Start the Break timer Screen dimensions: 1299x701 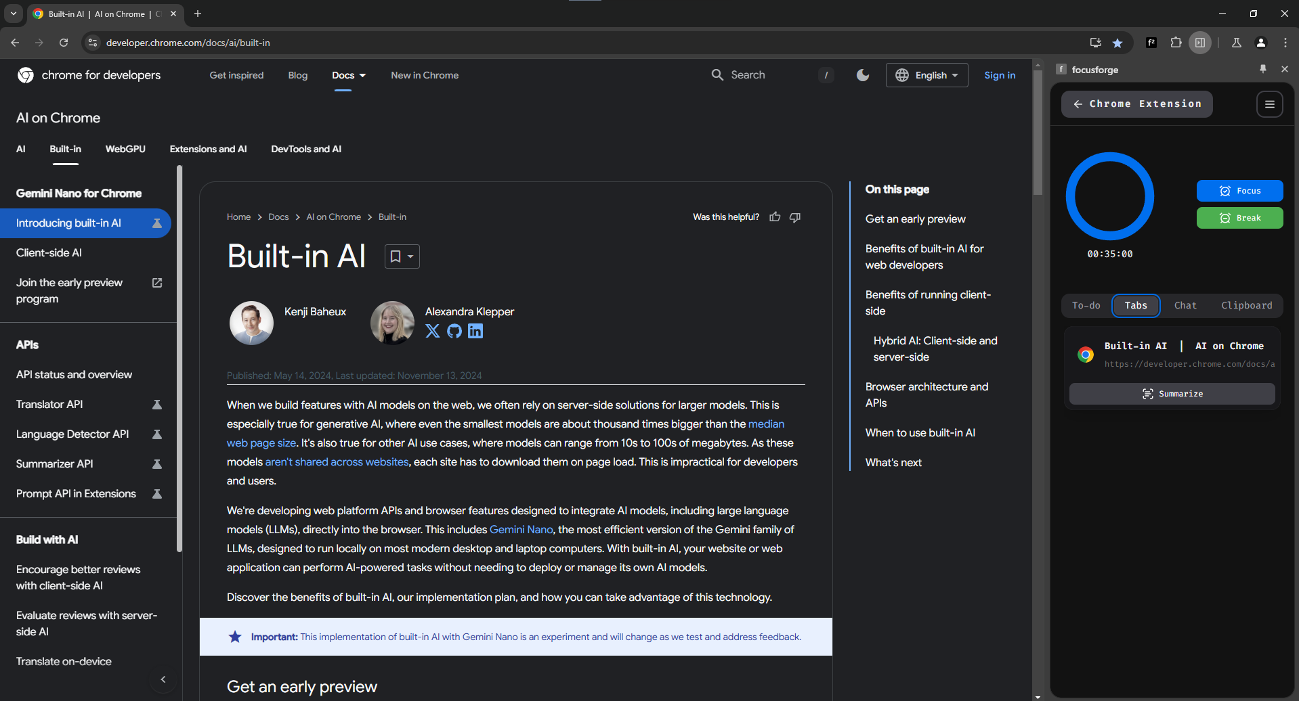pos(1240,218)
